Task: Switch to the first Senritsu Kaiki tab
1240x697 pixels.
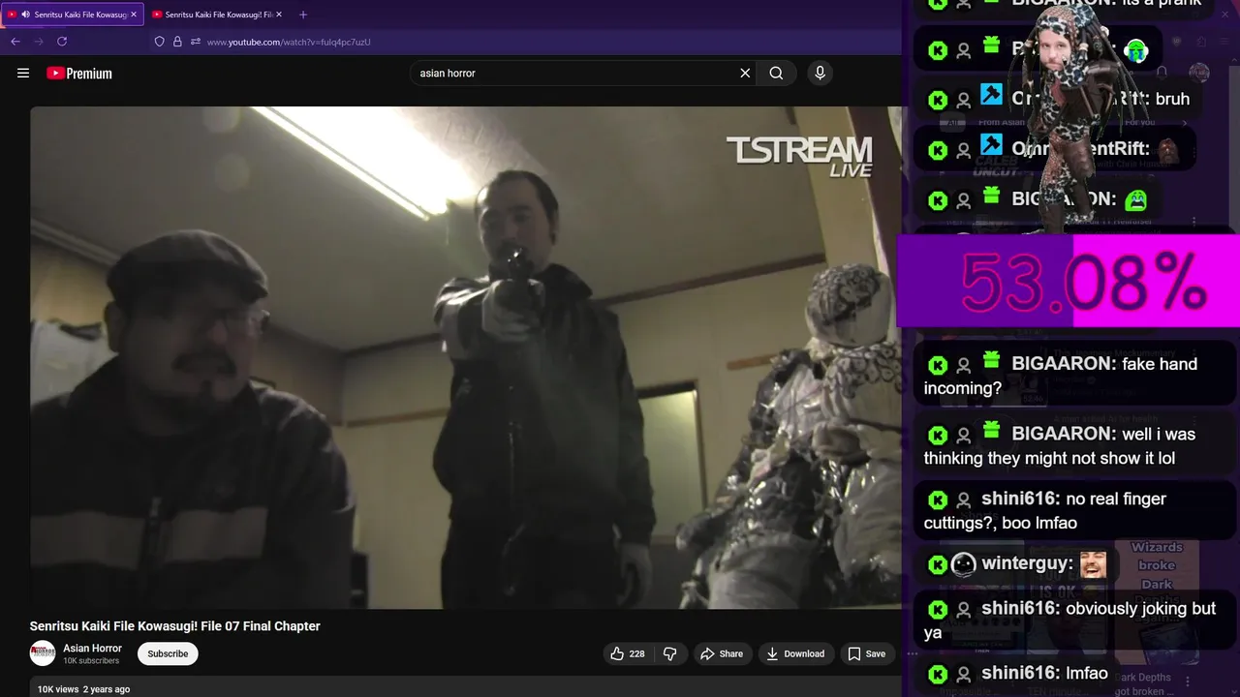Action: (74, 15)
